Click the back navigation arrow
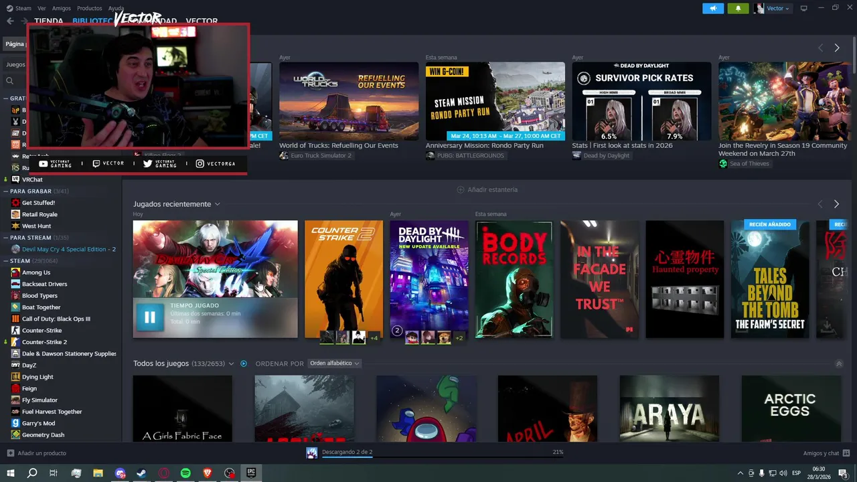857x482 pixels. 10,21
